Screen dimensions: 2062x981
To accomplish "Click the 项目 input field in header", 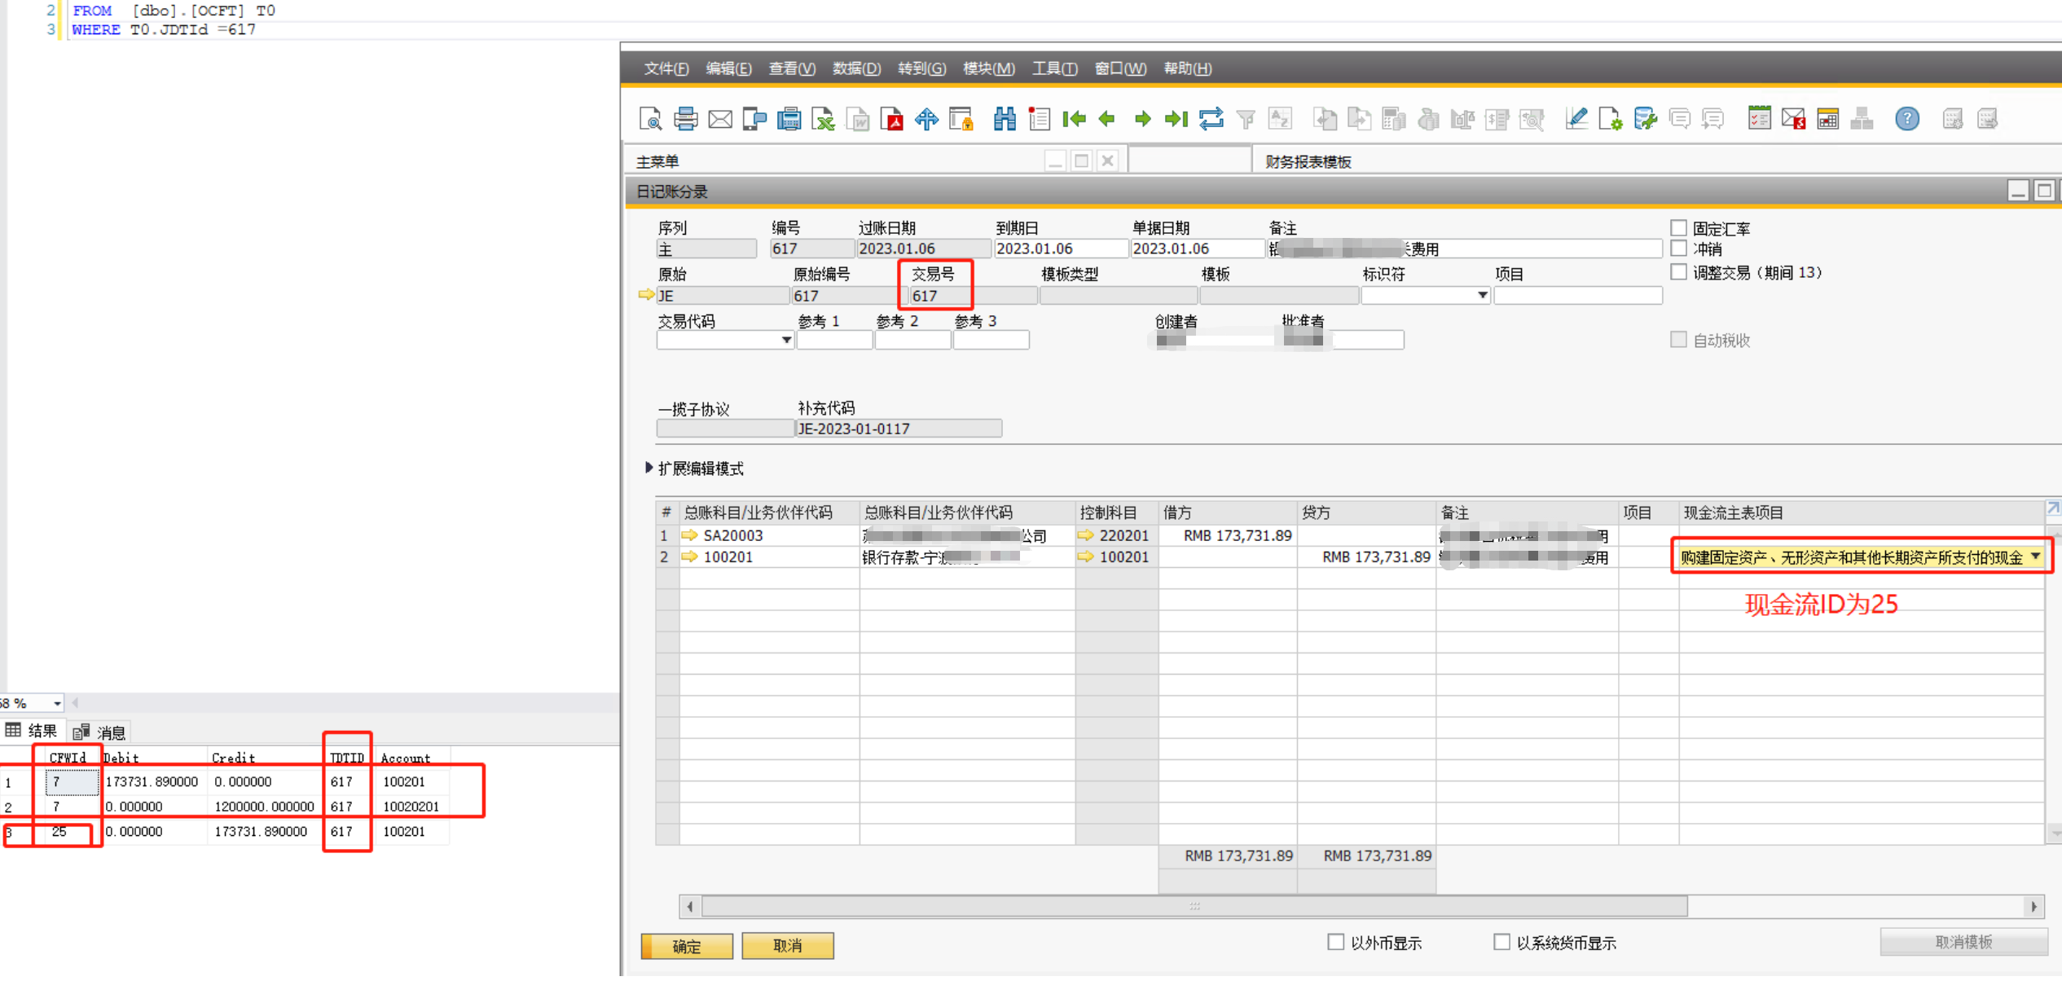I will click(x=1577, y=297).
